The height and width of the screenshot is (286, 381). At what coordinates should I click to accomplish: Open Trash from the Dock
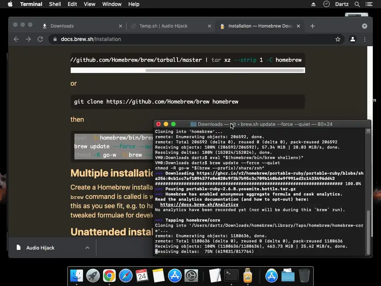304,276
